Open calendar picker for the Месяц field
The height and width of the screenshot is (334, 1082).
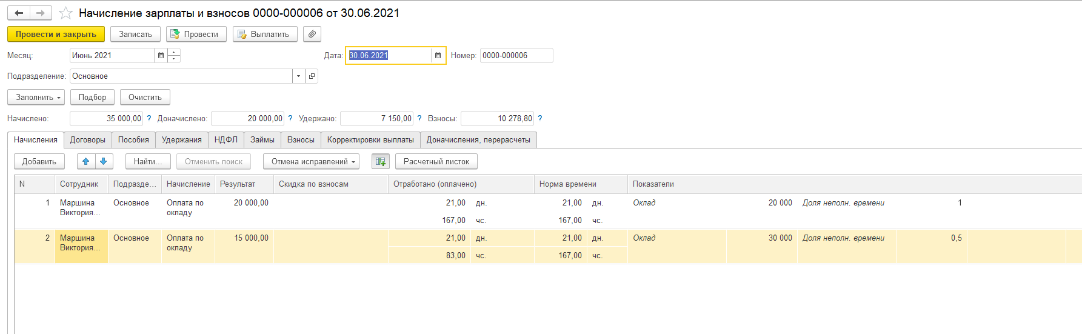161,56
